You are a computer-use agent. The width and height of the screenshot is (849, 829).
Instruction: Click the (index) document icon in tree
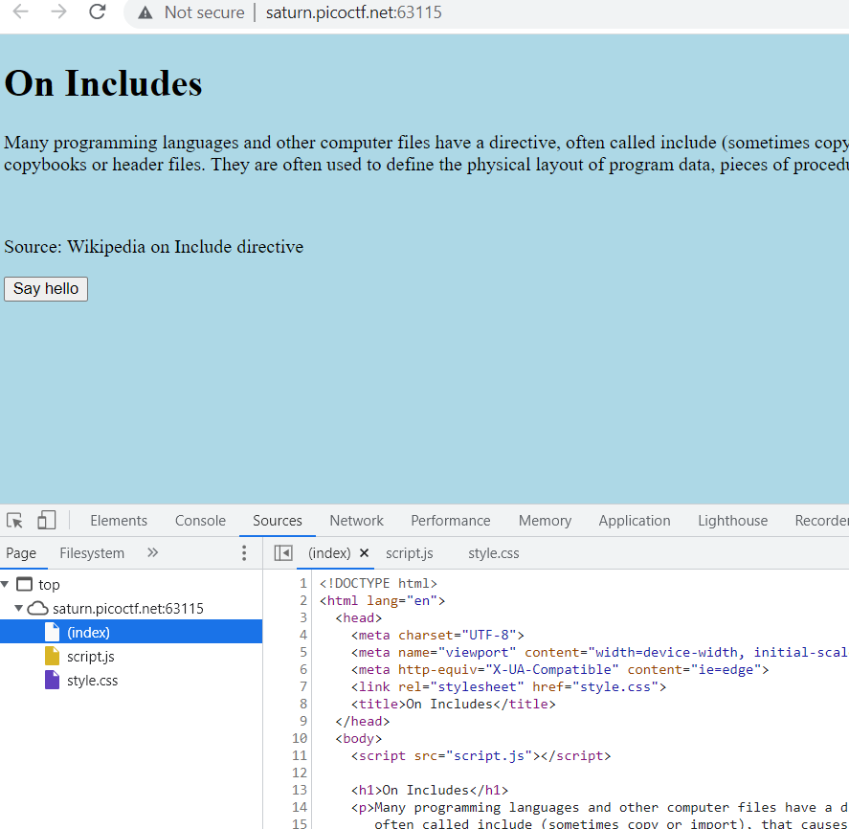[52, 632]
